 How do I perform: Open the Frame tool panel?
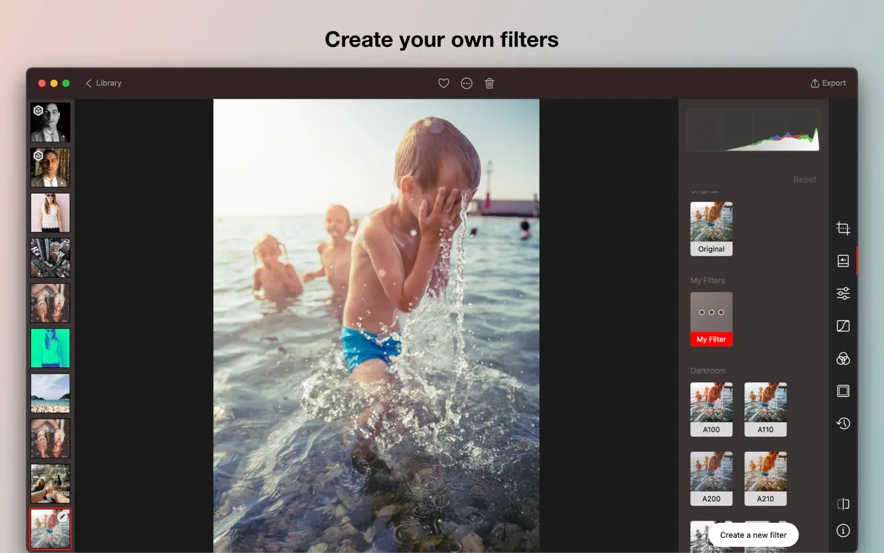(x=843, y=391)
